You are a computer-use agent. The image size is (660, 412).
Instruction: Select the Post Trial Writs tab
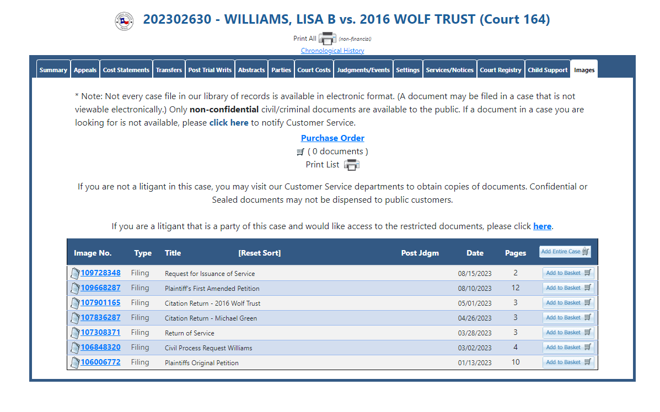tap(210, 70)
